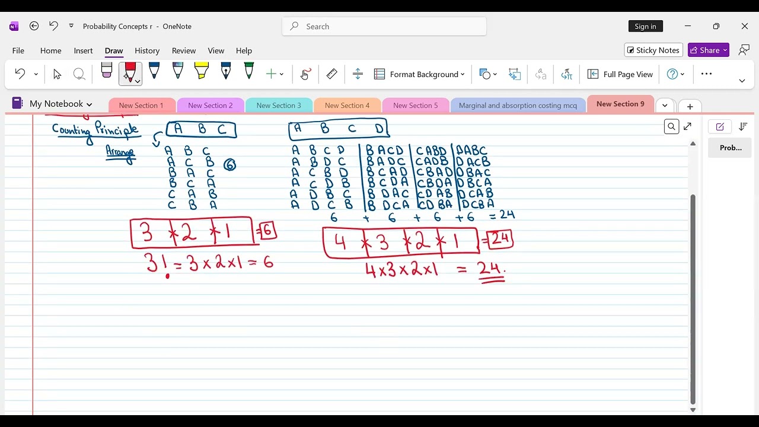Click the Insert Space tool

pos(358,74)
